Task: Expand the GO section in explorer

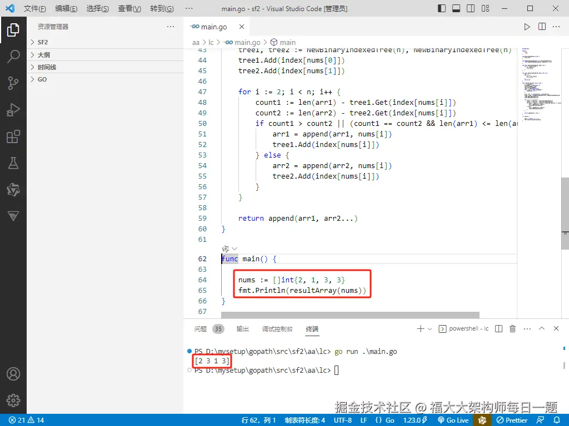Action: [105, 79]
